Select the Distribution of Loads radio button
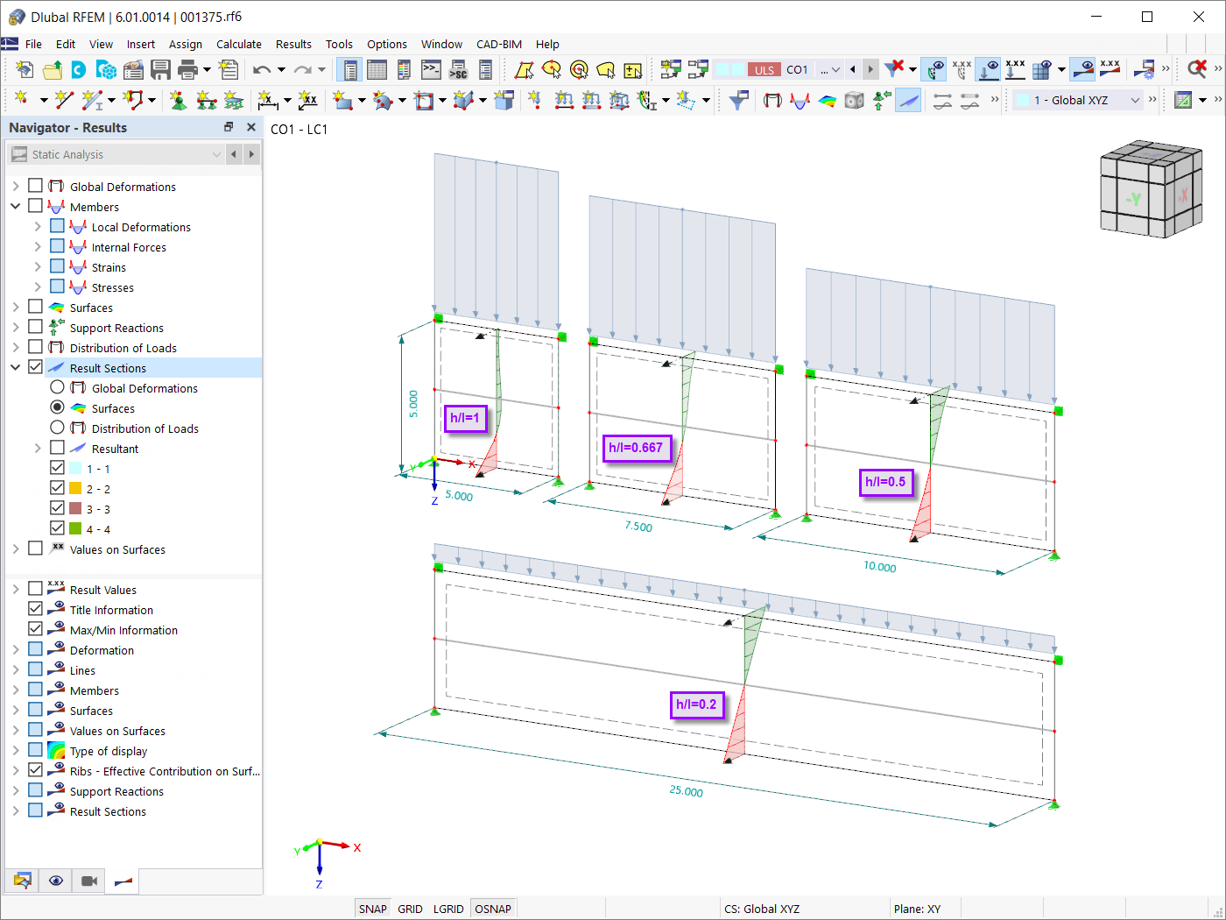Viewport: 1226px width, 920px height. [x=57, y=428]
